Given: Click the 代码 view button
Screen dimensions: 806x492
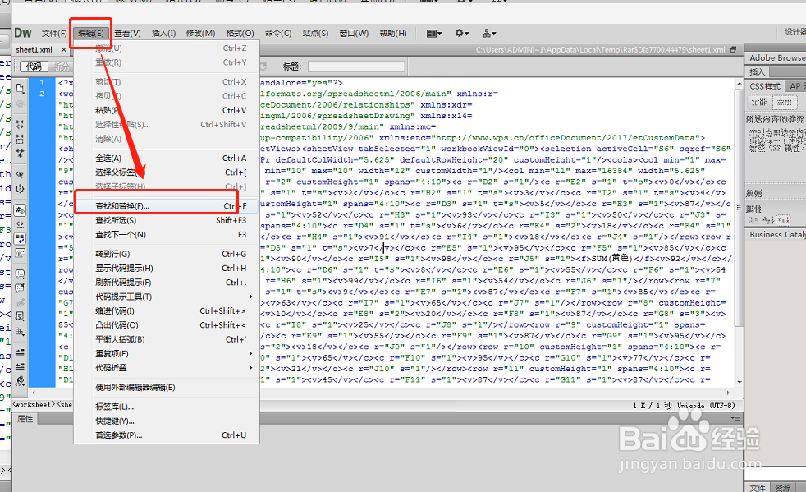Looking at the screenshot, I should 34,67.
